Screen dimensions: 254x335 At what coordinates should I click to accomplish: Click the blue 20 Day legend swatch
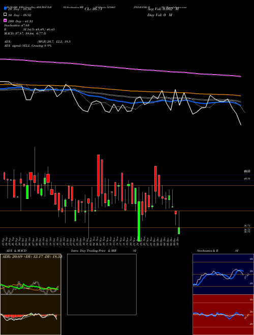tap(5, 9)
